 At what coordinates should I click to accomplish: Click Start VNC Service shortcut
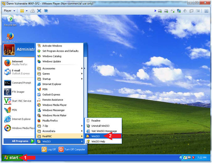point(19,101)
